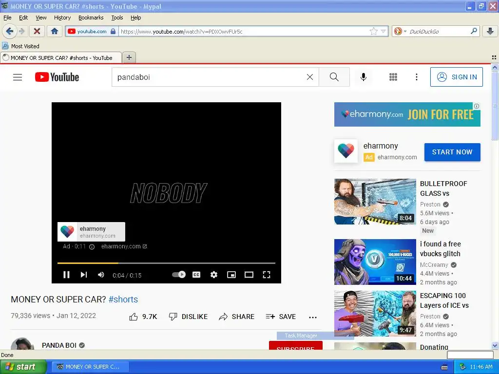Image resolution: width=499 pixels, height=374 pixels.
Task: Open YouTube hamburger guide menu
Action: pos(18,77)
